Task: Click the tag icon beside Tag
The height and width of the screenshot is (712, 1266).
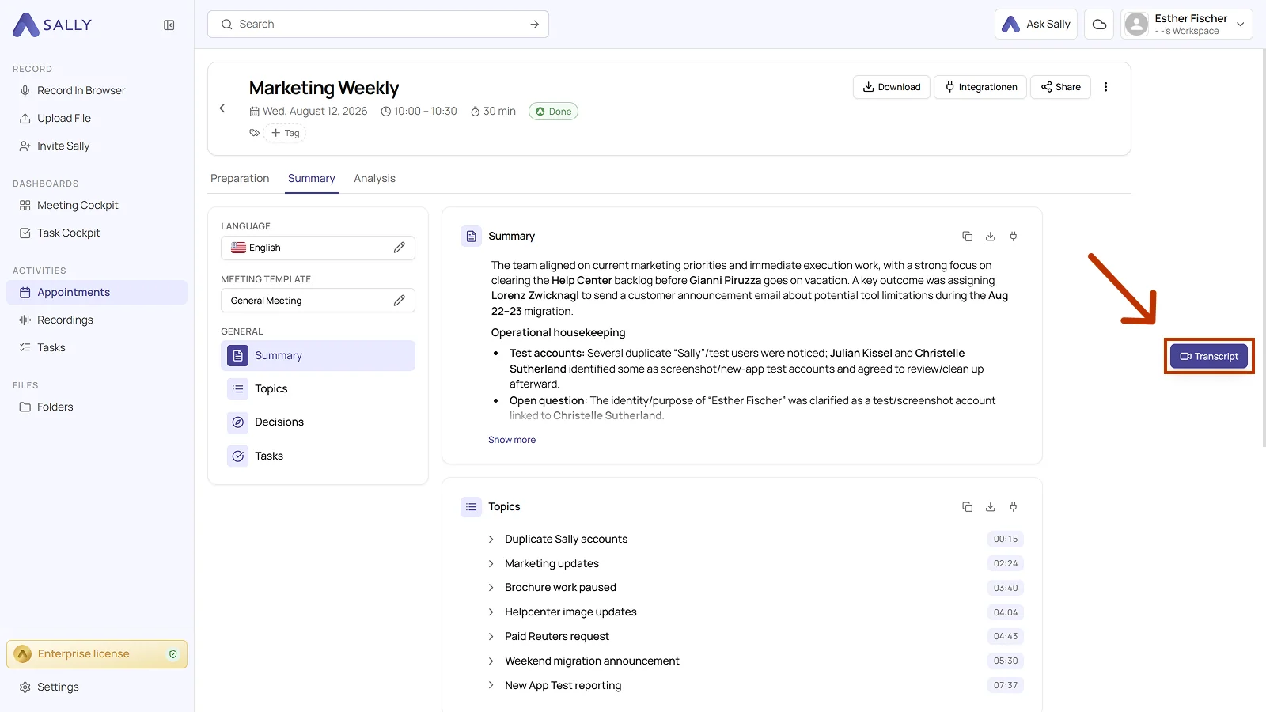Action: click(254, 133)
